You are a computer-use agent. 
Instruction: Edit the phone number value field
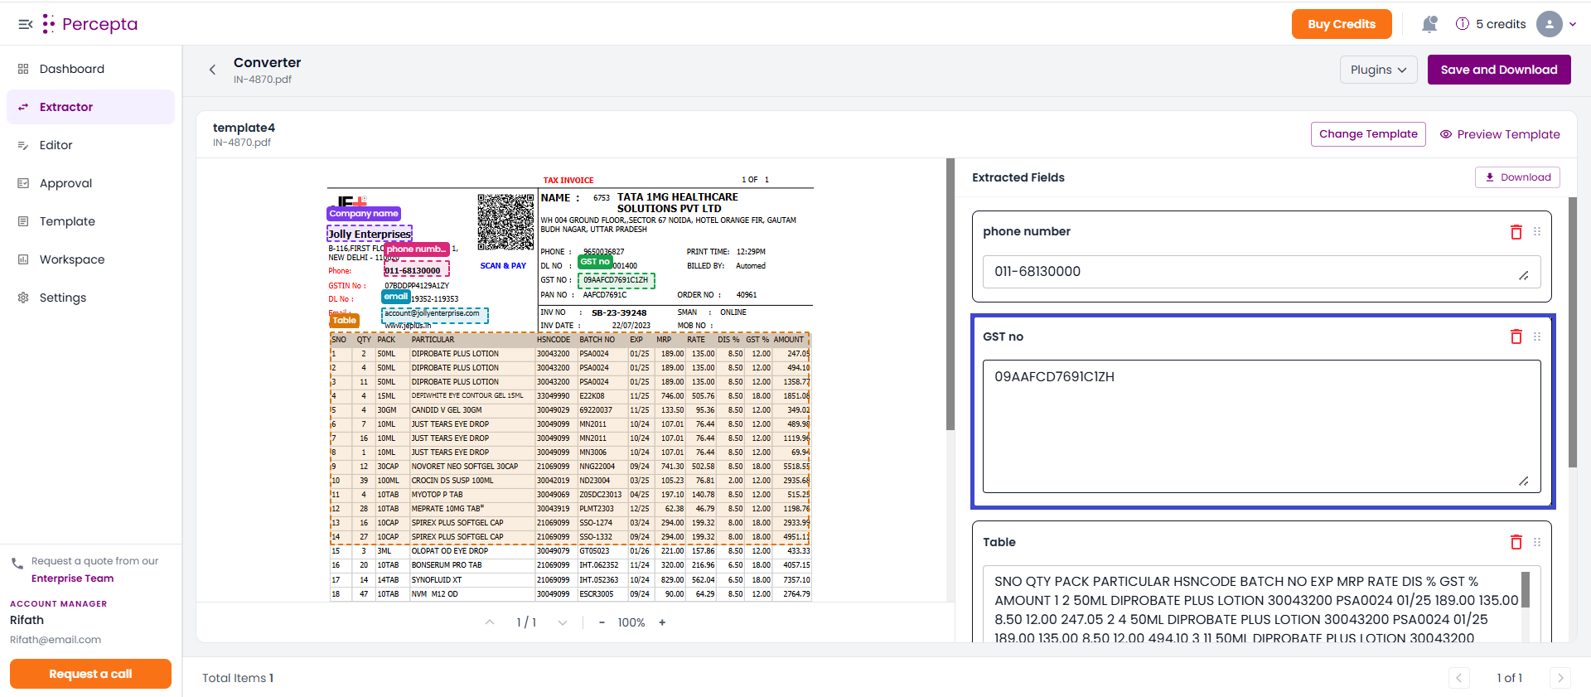(1261, 272)
